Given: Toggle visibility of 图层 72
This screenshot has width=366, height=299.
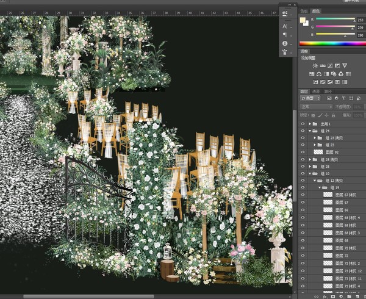Looking at the screenshot, I should [x=303, y=256].
